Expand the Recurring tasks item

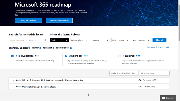tap(13, 87)
